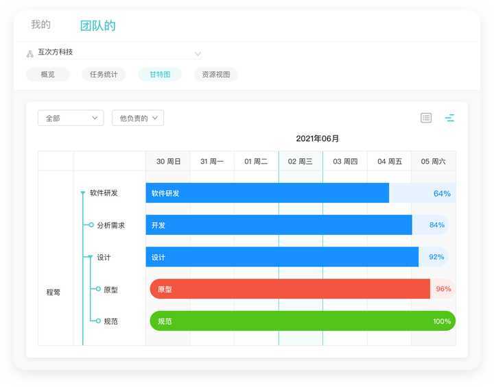This screenshot has height=387, width=494.
Task: Click the green 规范 task bar
Action: coord(303,321)
